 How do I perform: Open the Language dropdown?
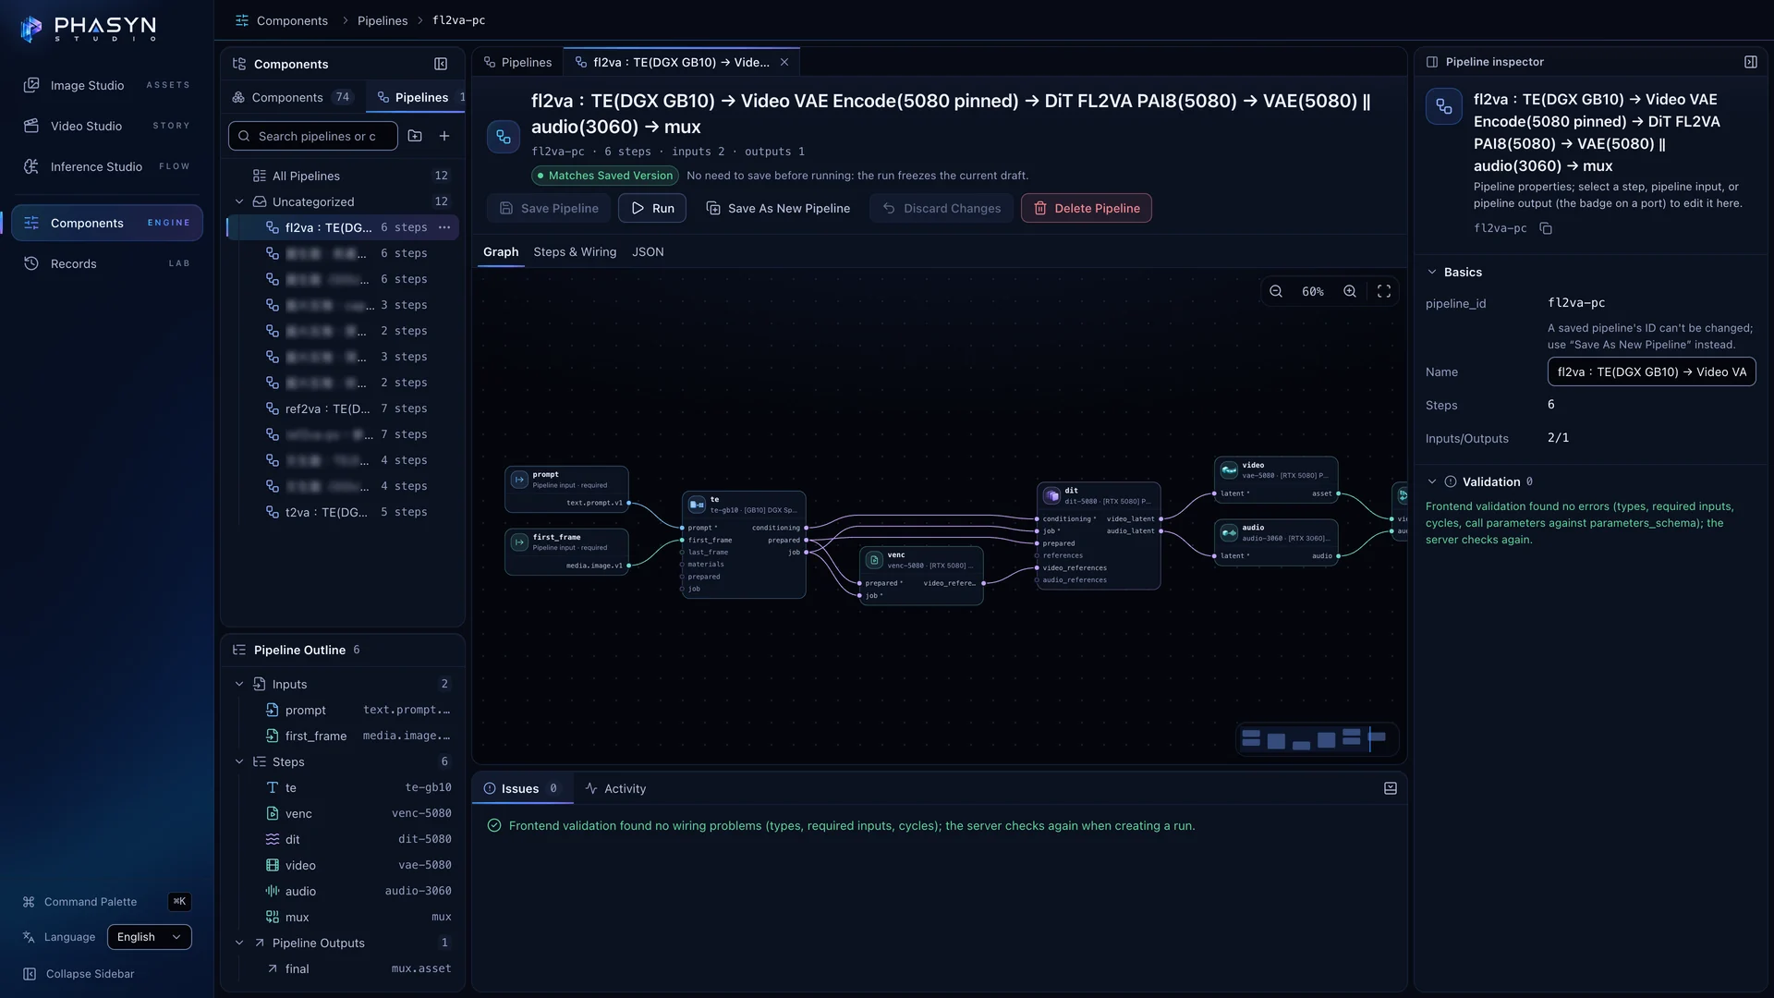(x=150, y=937)
